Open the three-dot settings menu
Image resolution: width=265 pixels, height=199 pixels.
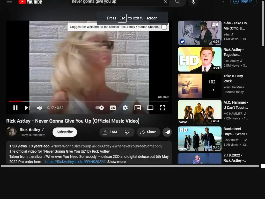tap(223, 2)
